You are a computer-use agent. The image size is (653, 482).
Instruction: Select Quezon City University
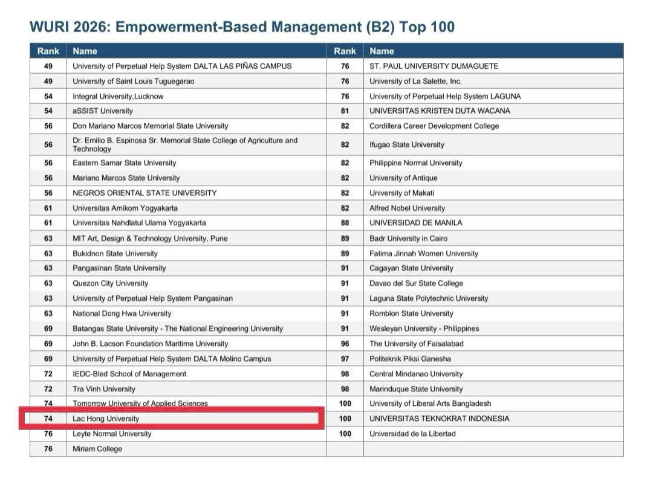(x=111, y=283)
